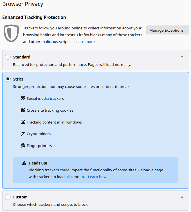Viewport: 191px width, 212px height.
Task: Click the Social media trackers icon
Action: pyautogui.click(x=23, y=98)
